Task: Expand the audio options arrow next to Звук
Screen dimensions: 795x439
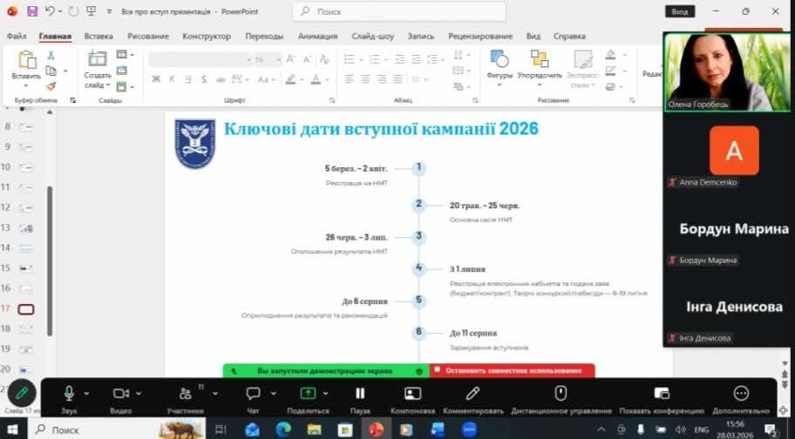Action: point(86,394)
